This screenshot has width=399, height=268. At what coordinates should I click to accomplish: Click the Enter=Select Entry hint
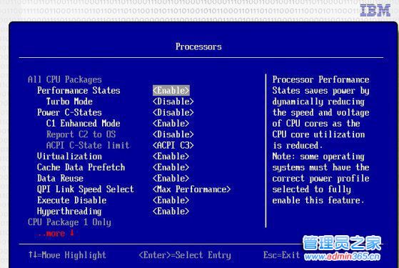click(x=185, y=255)
